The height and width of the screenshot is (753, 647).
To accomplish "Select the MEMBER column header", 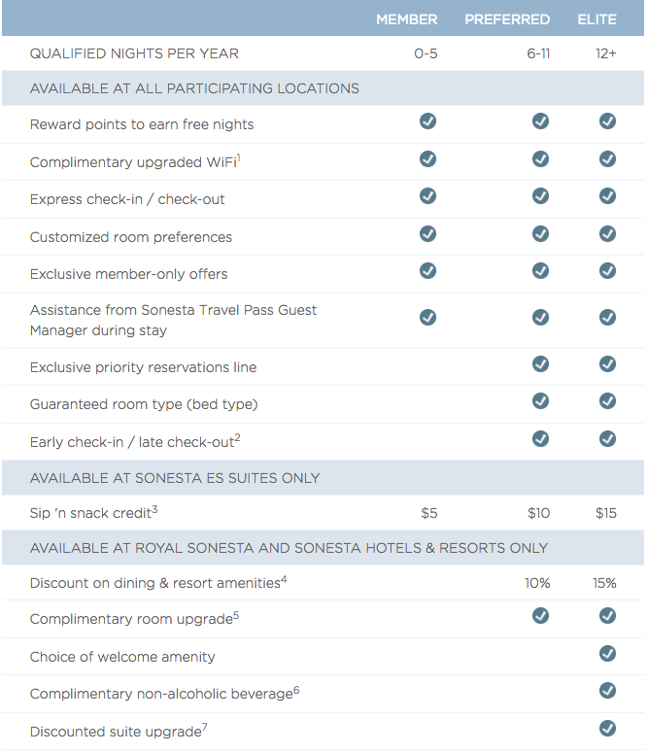I will pos(407,19).
